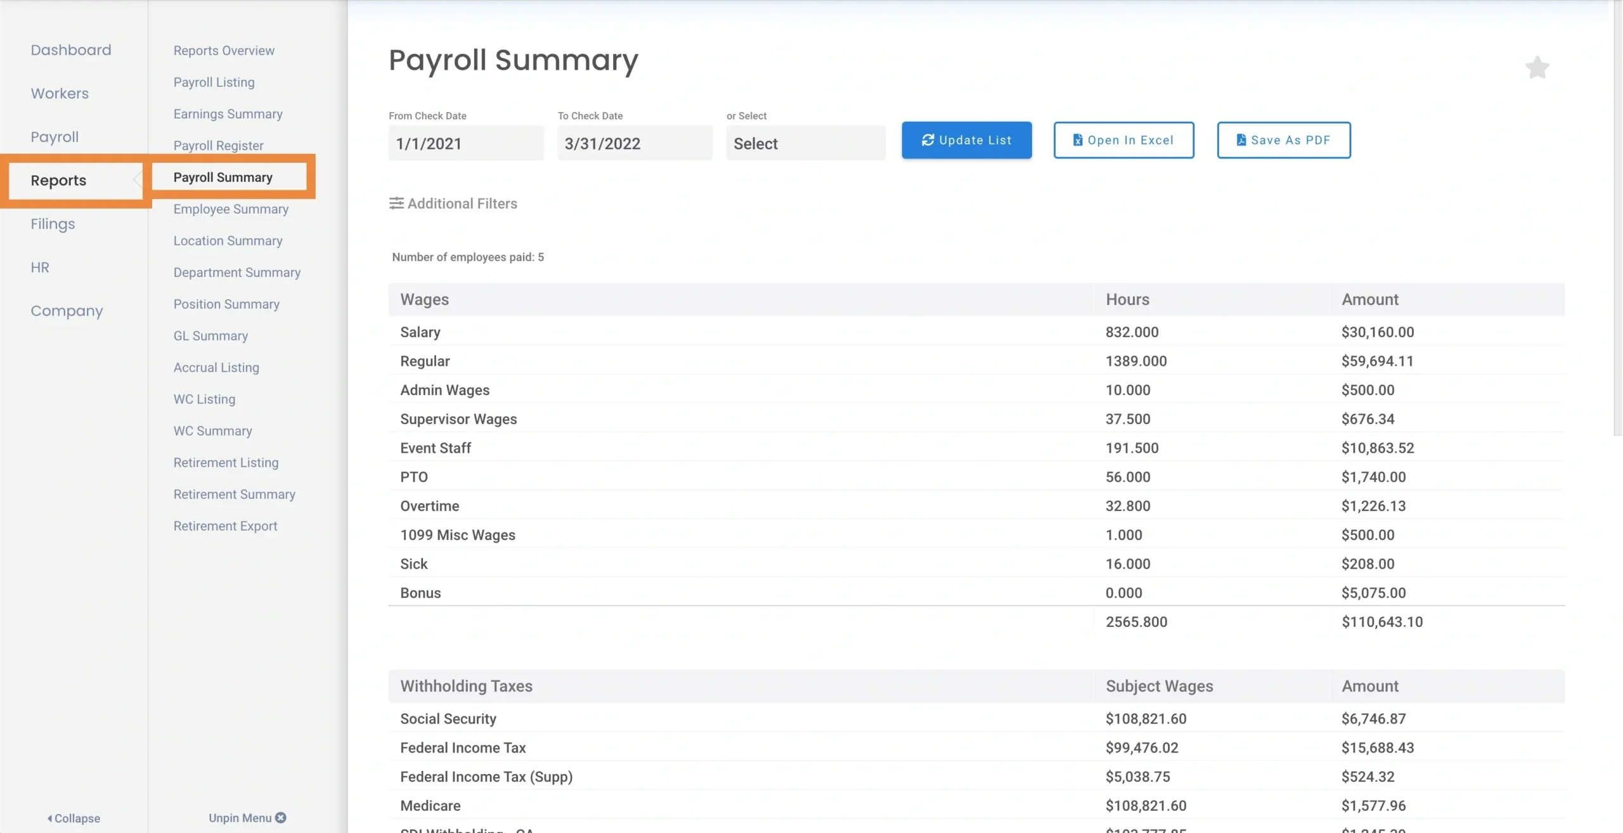Open the From Check Date picker
Image resolution: width=1623 pixels, height=833 pixels.
(465, 143)
